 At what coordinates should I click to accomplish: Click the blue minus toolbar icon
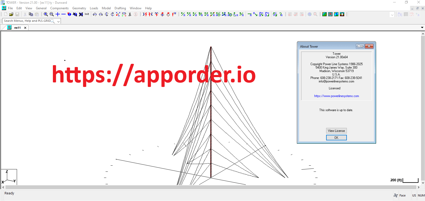tap(63, 14)
